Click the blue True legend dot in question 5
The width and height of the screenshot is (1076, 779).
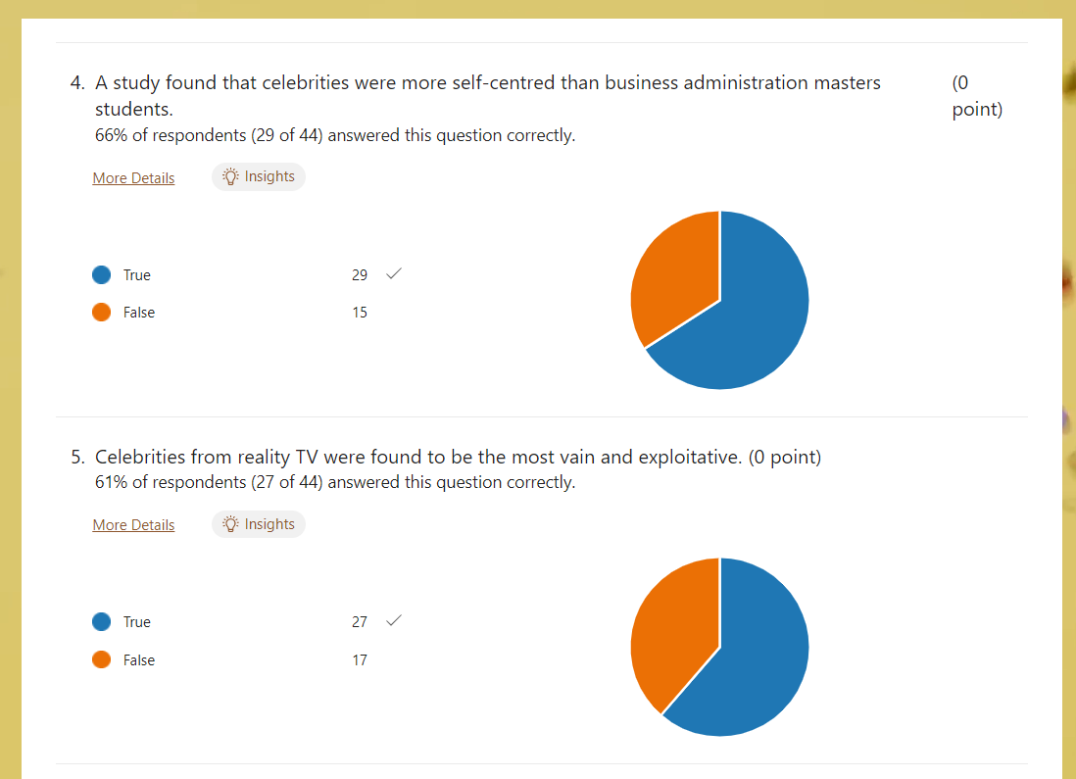tap(102, 622)
